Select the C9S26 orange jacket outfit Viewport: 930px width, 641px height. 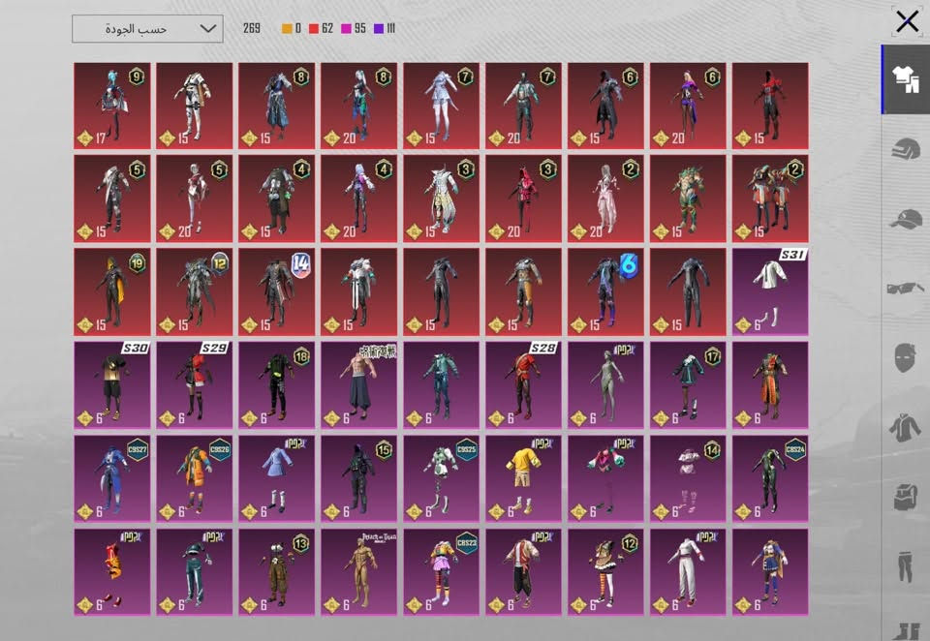194,478
